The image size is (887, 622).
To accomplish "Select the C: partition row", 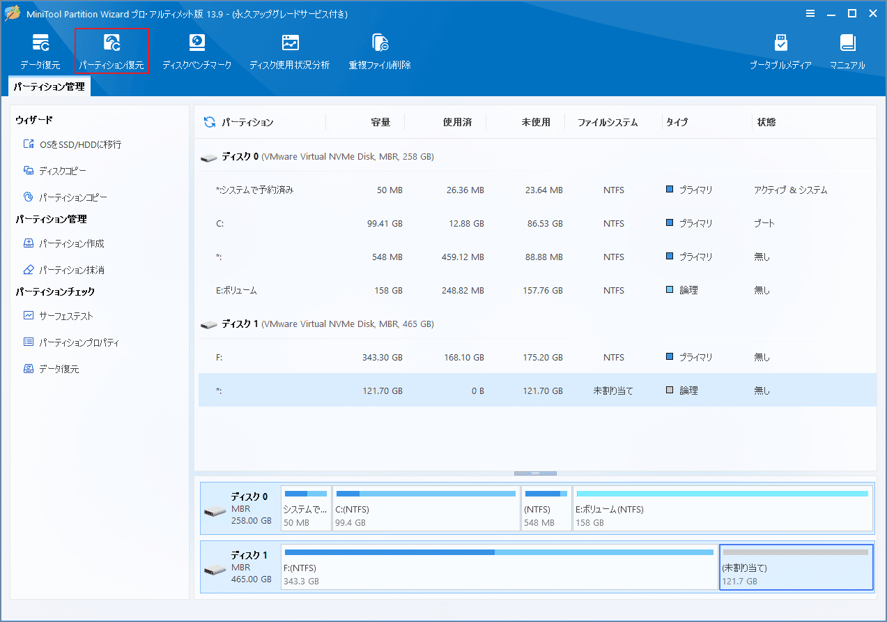I will [537, 223].
